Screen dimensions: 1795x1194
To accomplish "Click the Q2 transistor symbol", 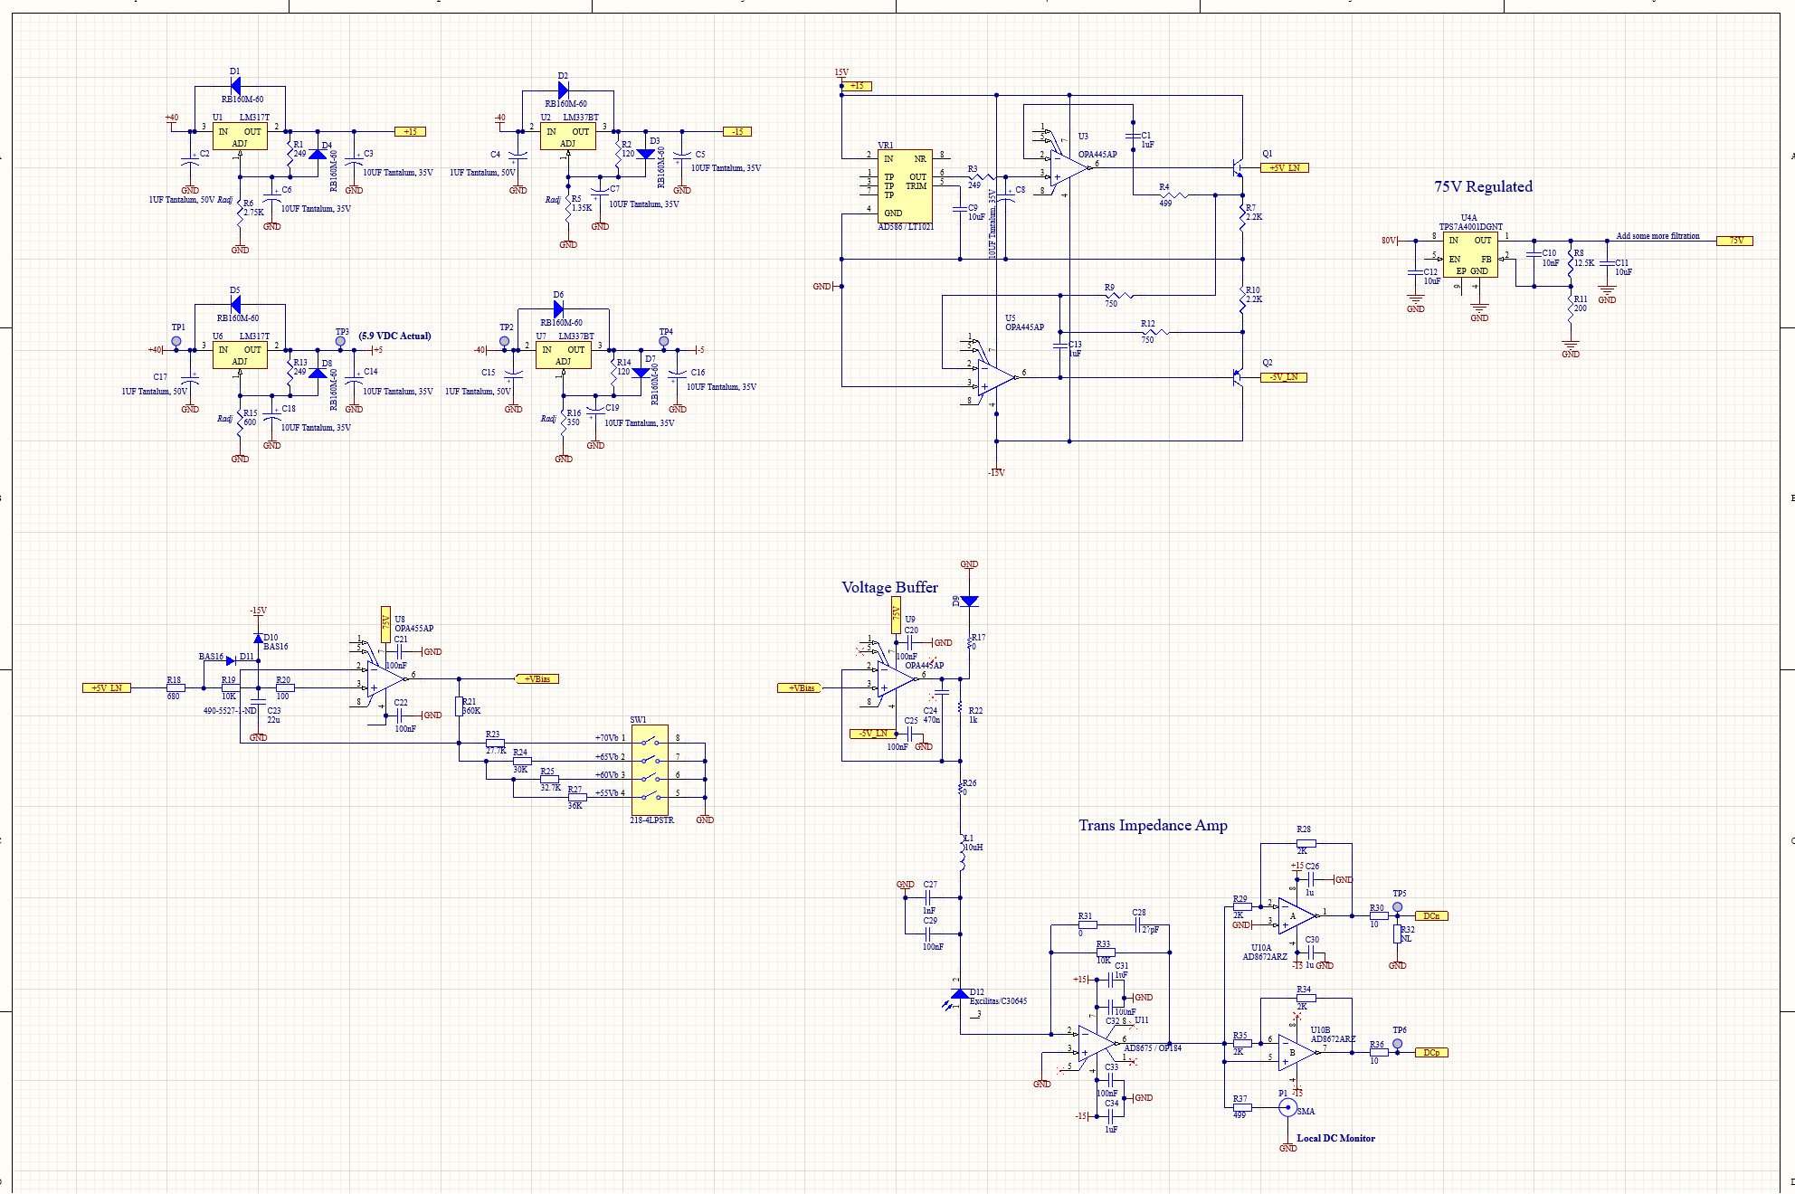I will pos(1237,378).
